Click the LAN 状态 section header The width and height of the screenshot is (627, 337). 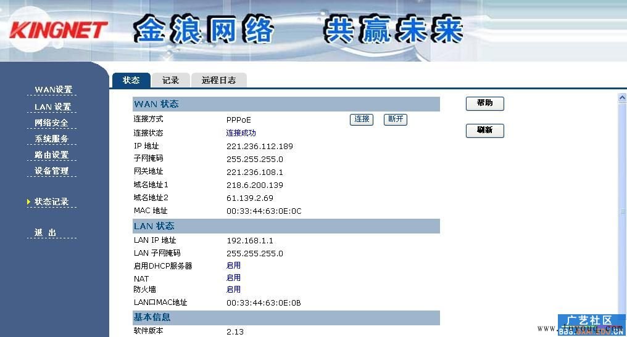tap(286, 226)
